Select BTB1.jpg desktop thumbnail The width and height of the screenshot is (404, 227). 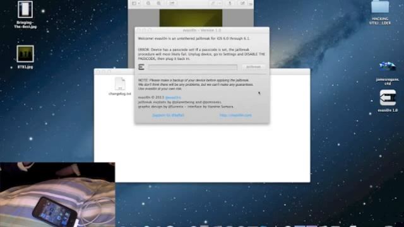25,57
